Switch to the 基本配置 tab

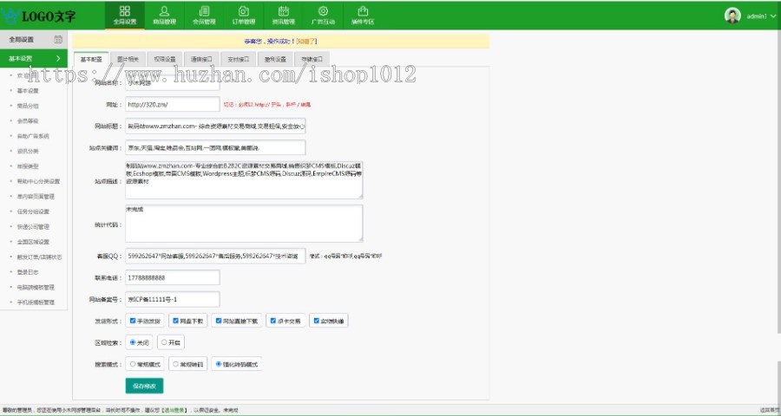(91, 59)
